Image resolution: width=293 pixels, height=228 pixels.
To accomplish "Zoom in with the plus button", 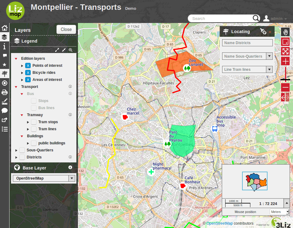I will coord(285,61).
